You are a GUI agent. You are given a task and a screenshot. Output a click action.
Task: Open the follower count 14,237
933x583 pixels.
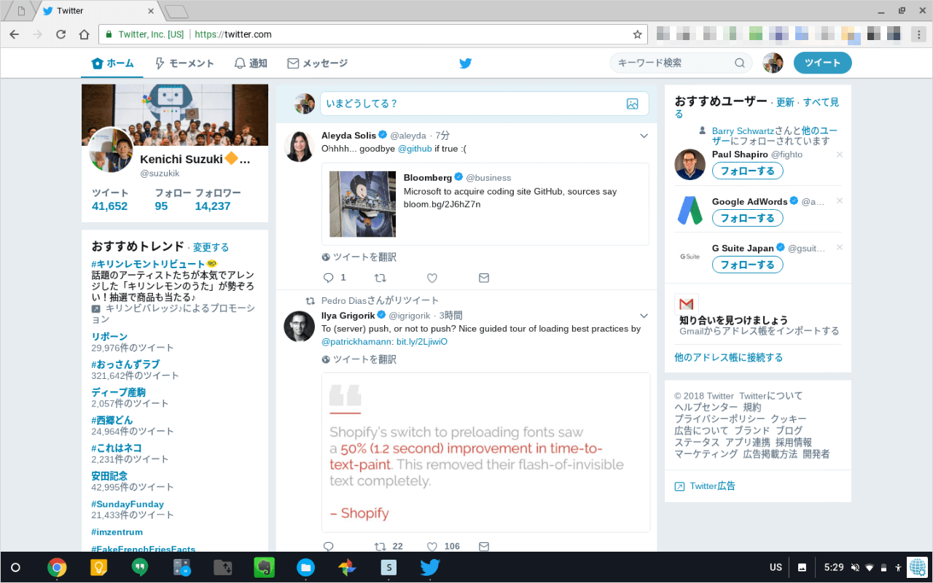[213, 206]
